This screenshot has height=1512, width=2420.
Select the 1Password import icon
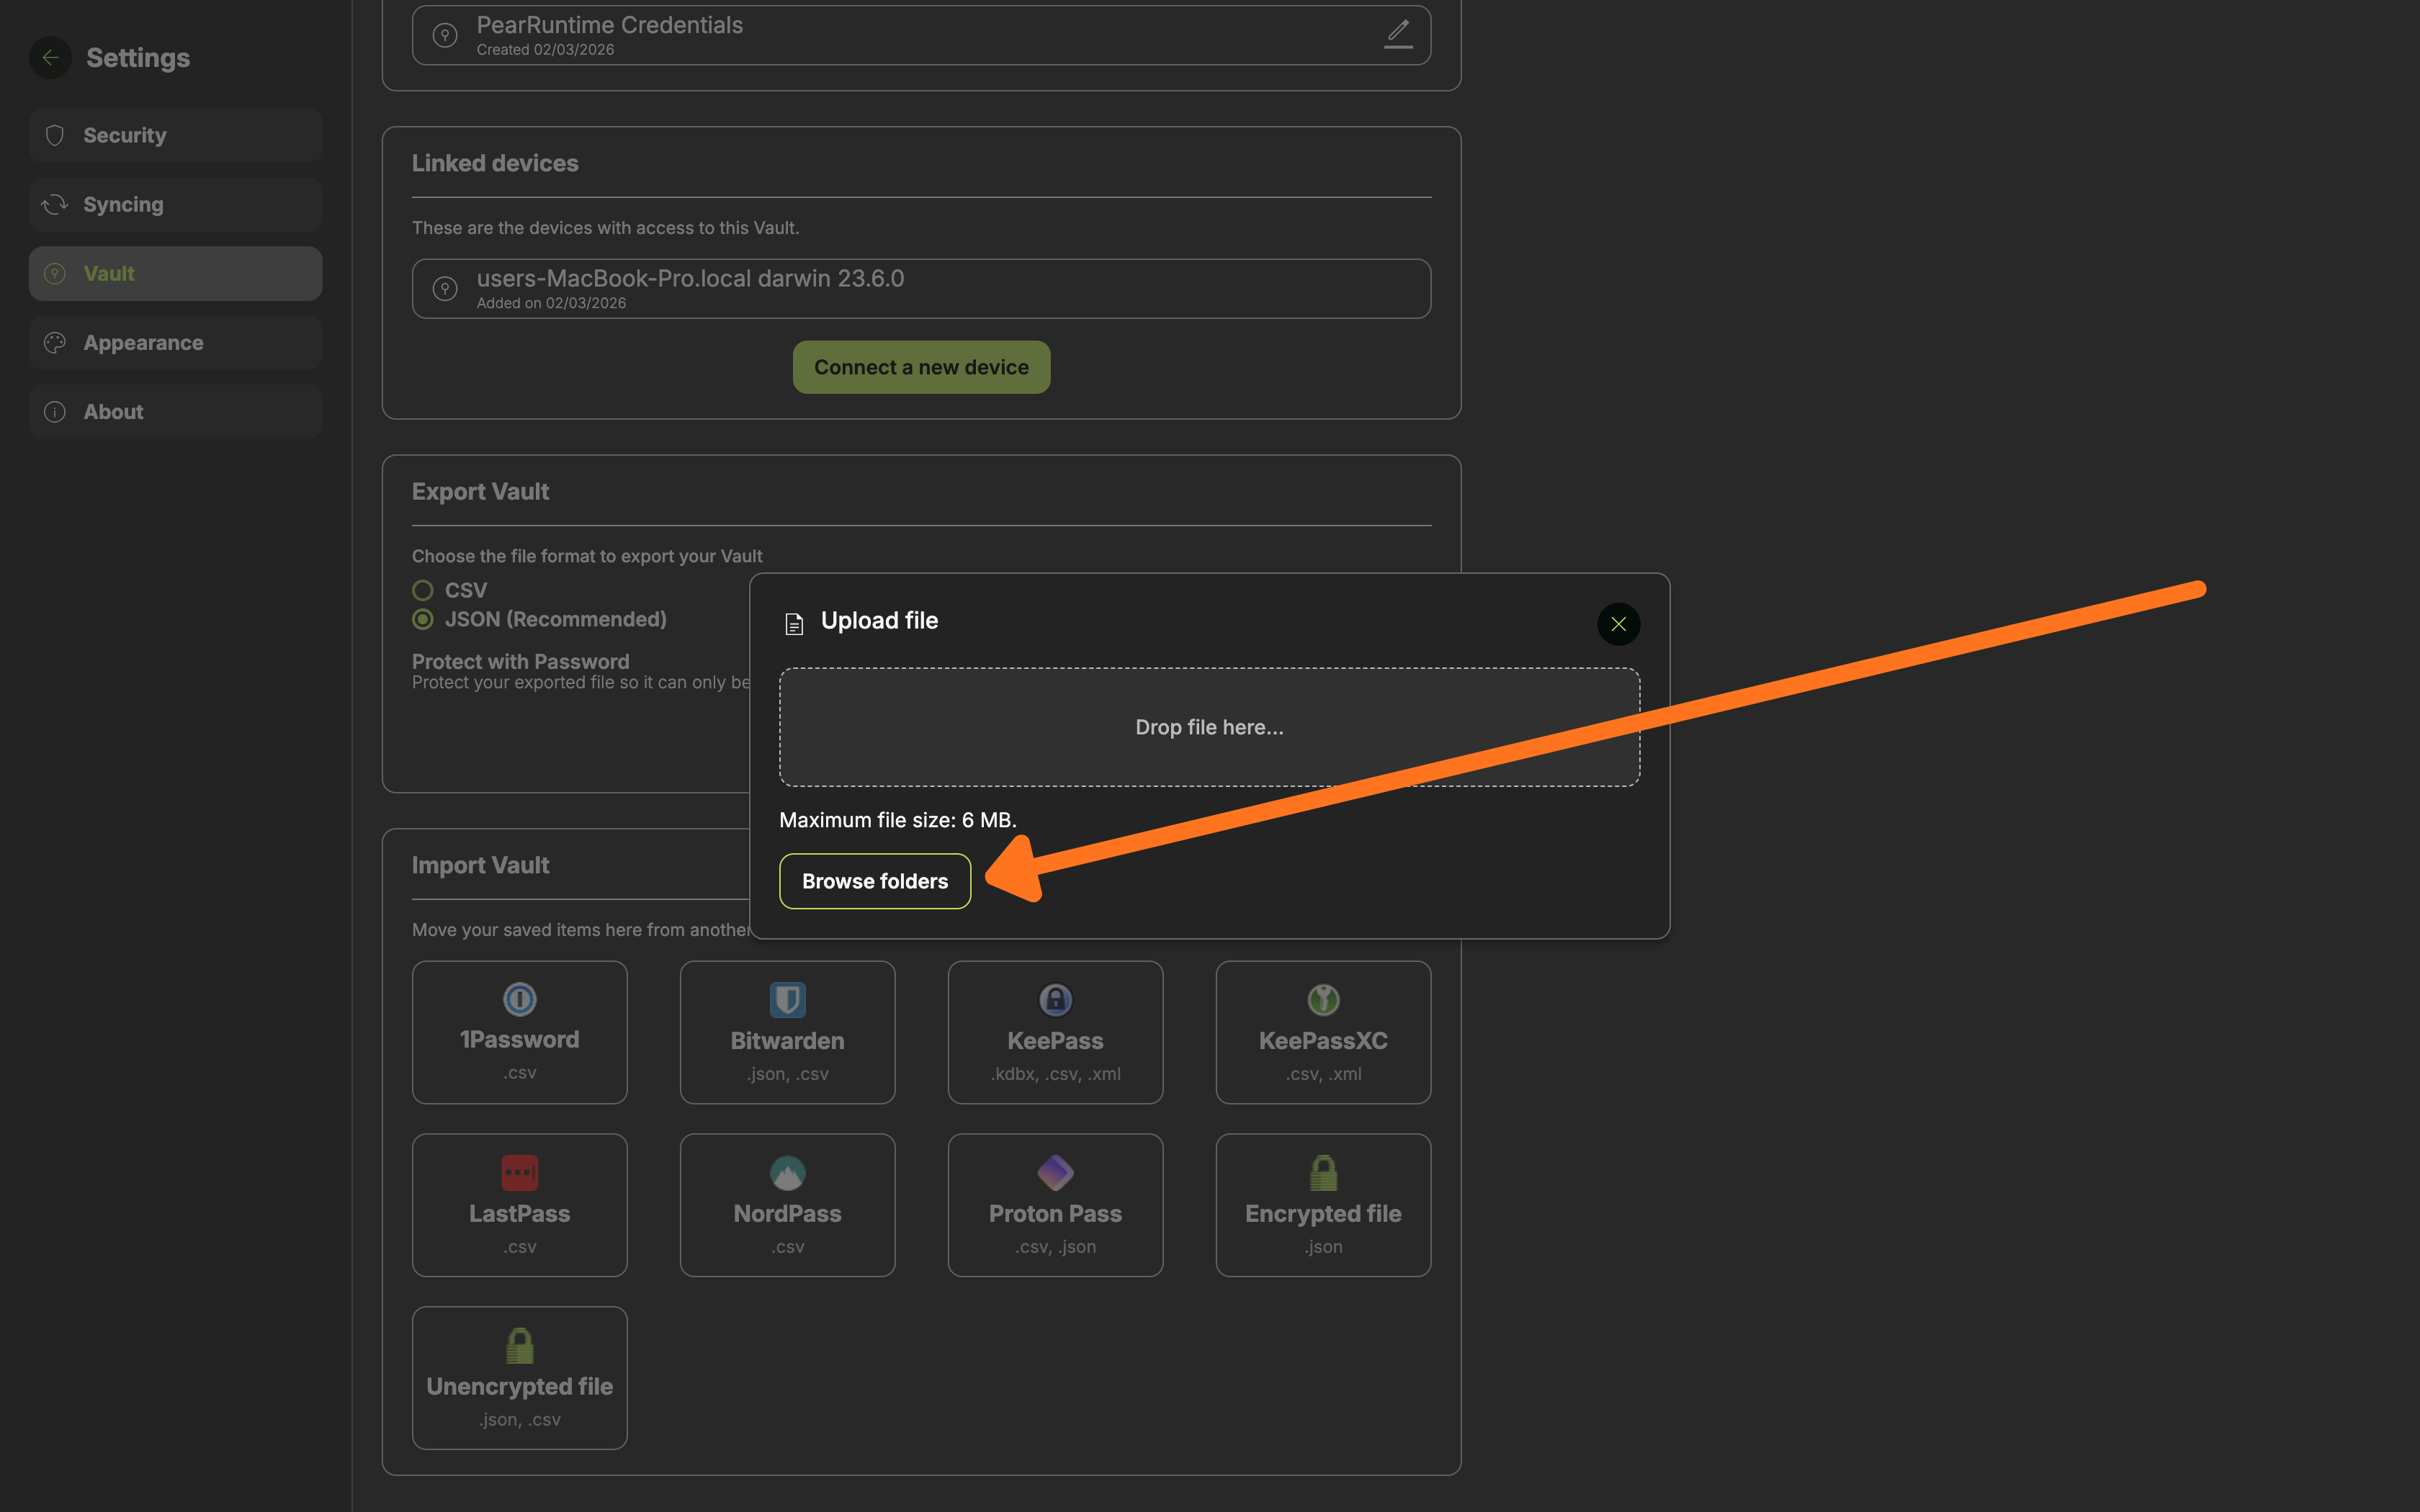point(519,999)
